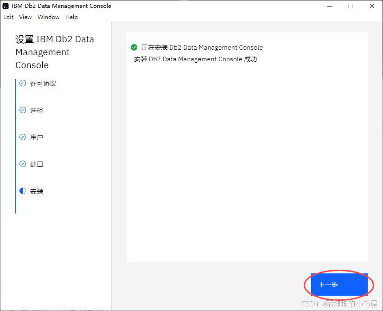Click the installation progress indicator for 安装
This screenshot has width=383, height=311.
[x=22, y=191]
